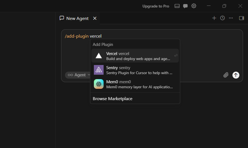Choose the Mem0 plugin entry
The width and height of the screenshot is (248, 148).
(x=135, y=84)
